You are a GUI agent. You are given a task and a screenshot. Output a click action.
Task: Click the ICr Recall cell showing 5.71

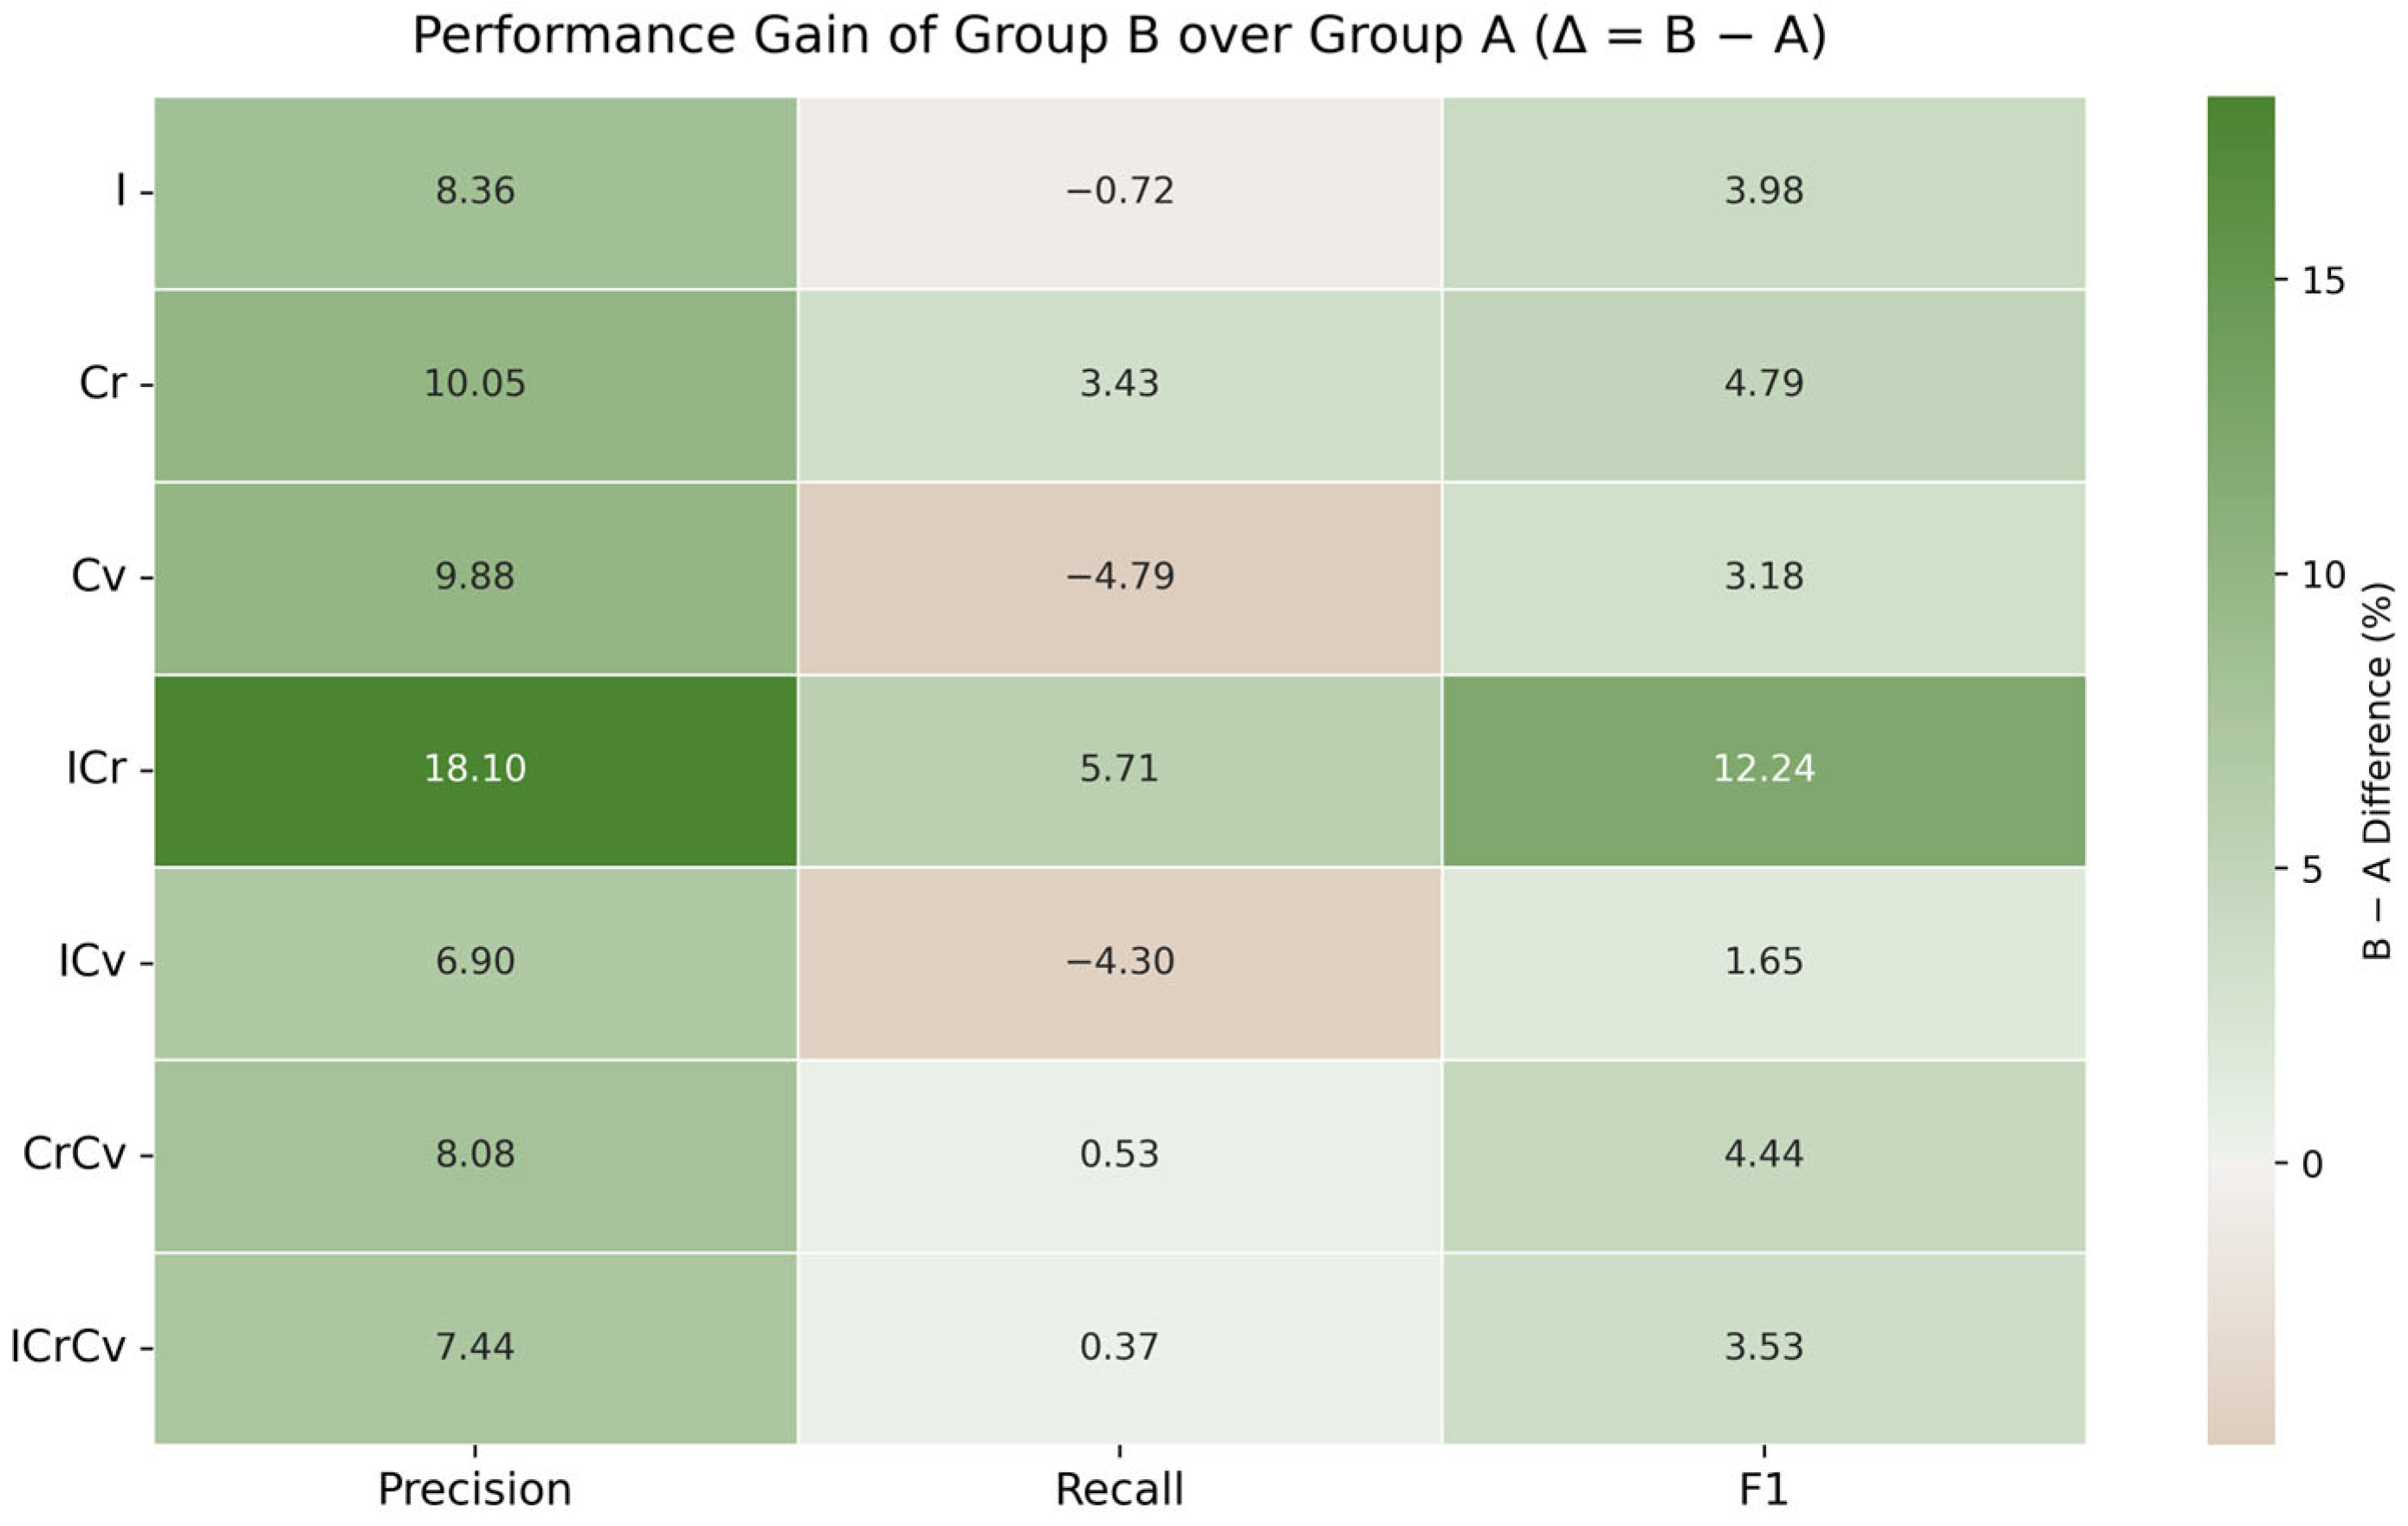pyautogui.click(x=1119, y=769)
